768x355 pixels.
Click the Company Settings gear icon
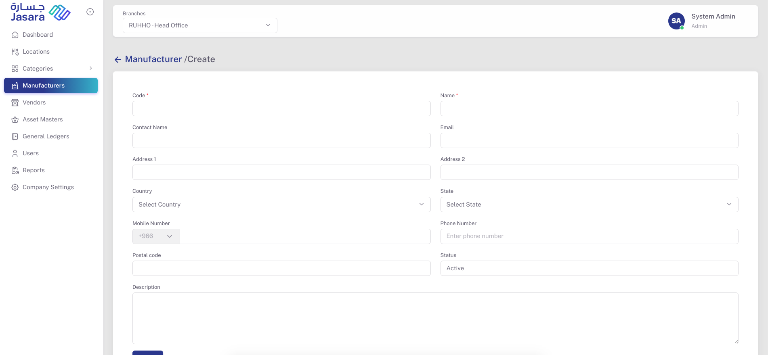click(x=15, y=187)
